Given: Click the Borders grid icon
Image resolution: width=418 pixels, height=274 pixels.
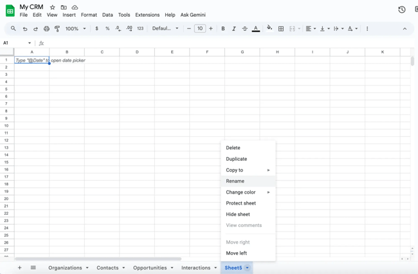Looking at the screenshot, I should tap(281, 28).
